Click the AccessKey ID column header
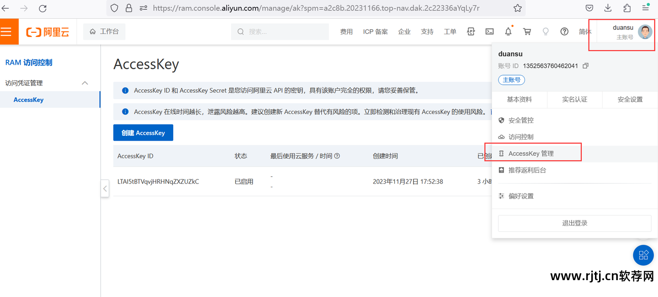This screenshot has width=658, height=297. tap(135, 156)
